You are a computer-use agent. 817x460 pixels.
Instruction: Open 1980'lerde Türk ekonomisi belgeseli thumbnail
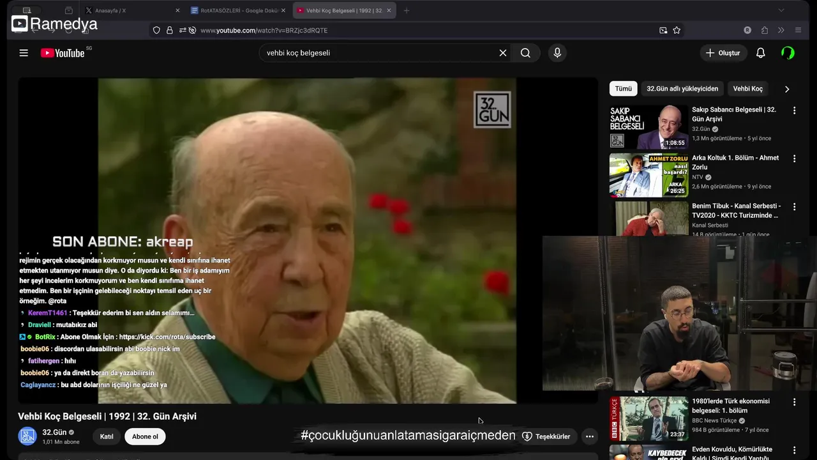coord(648,418)
